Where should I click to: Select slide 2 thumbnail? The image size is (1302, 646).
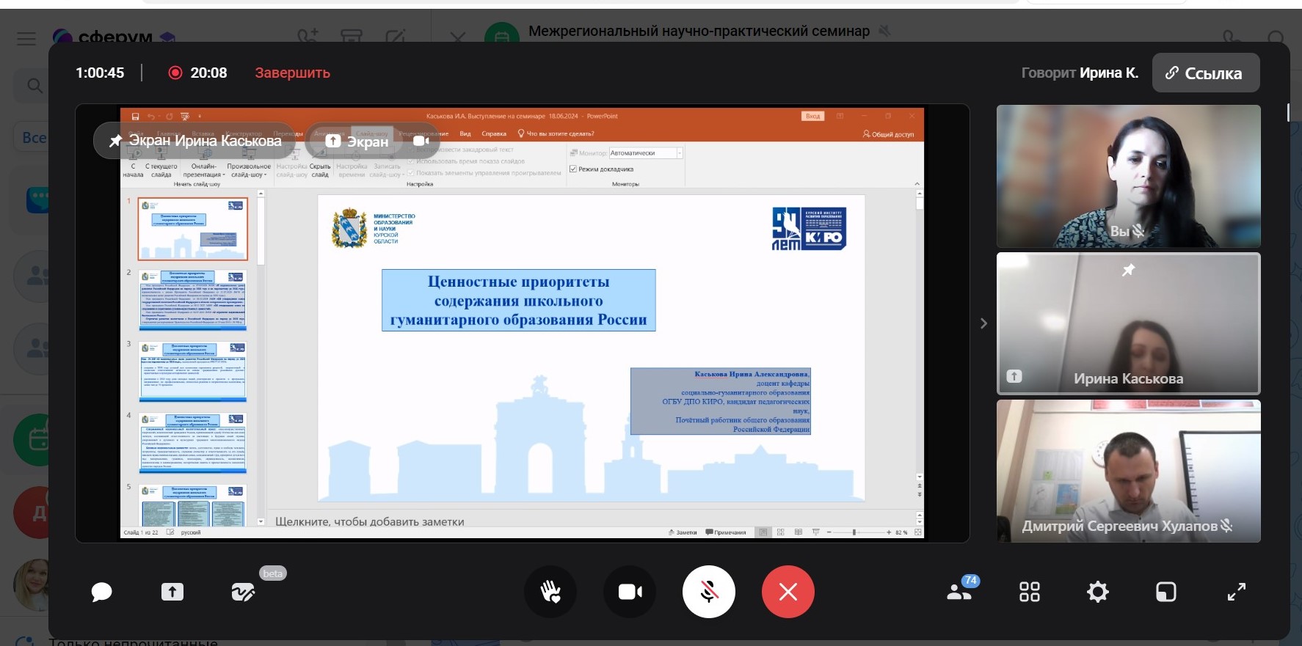(193, 300)
